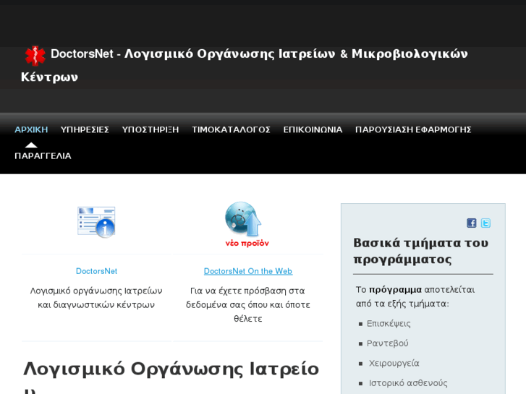Follow the DoctorsNet link
Screen dimensions: 526x394
click(x=97, y=271)
